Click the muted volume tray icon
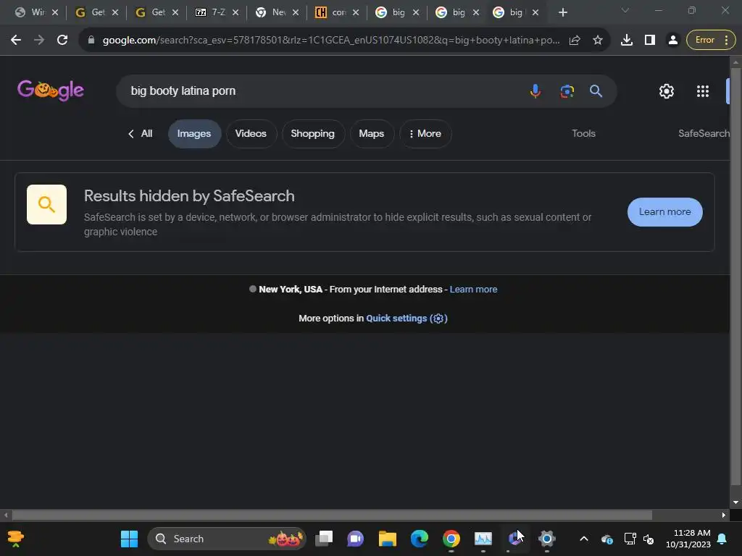Image resolution: width=742 pixels, height=556 pixels. click(x=649, y=539)
